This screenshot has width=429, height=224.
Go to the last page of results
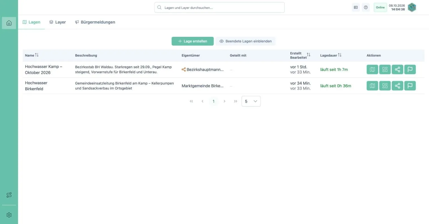coord(235,101)
